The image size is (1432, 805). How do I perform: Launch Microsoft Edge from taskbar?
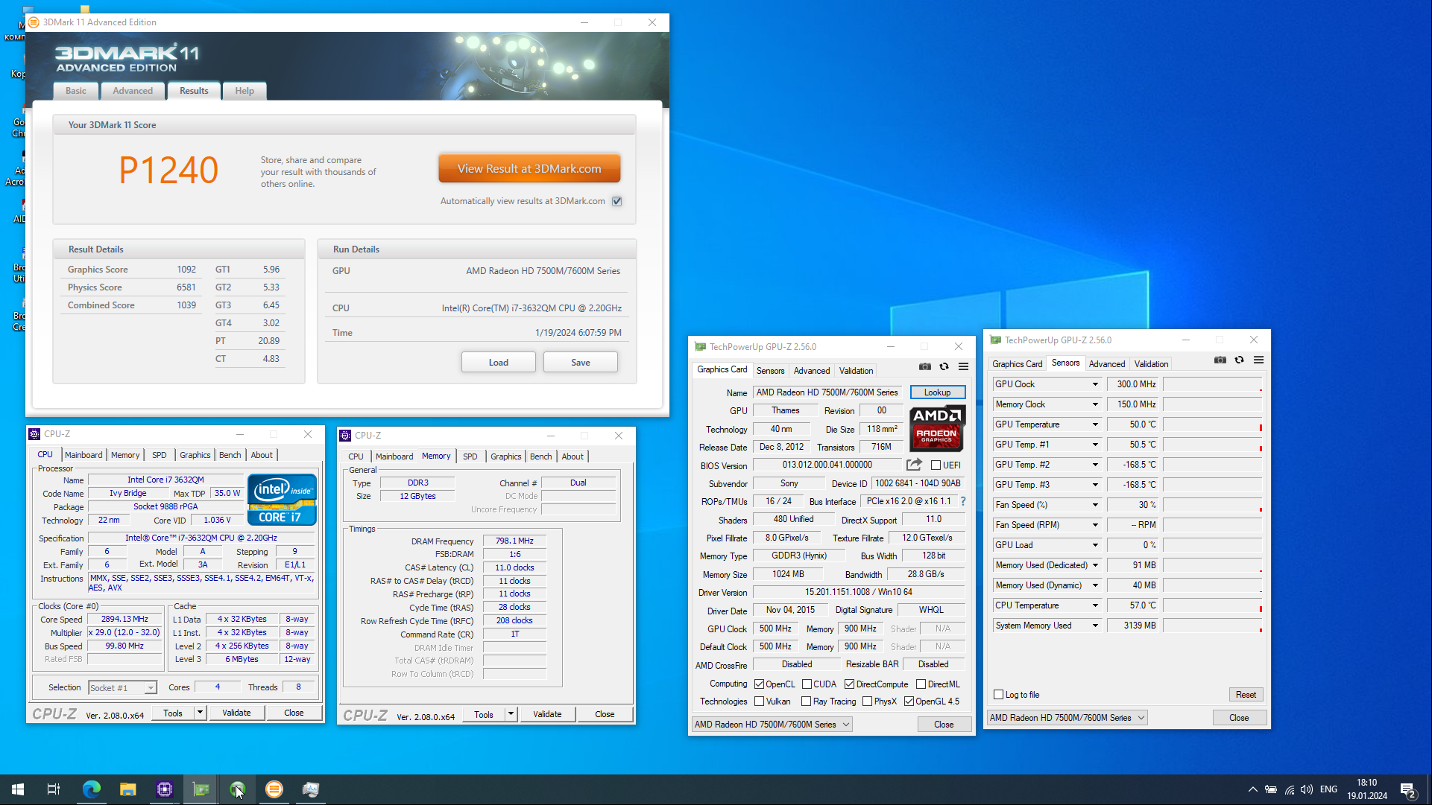coord(92,789)
